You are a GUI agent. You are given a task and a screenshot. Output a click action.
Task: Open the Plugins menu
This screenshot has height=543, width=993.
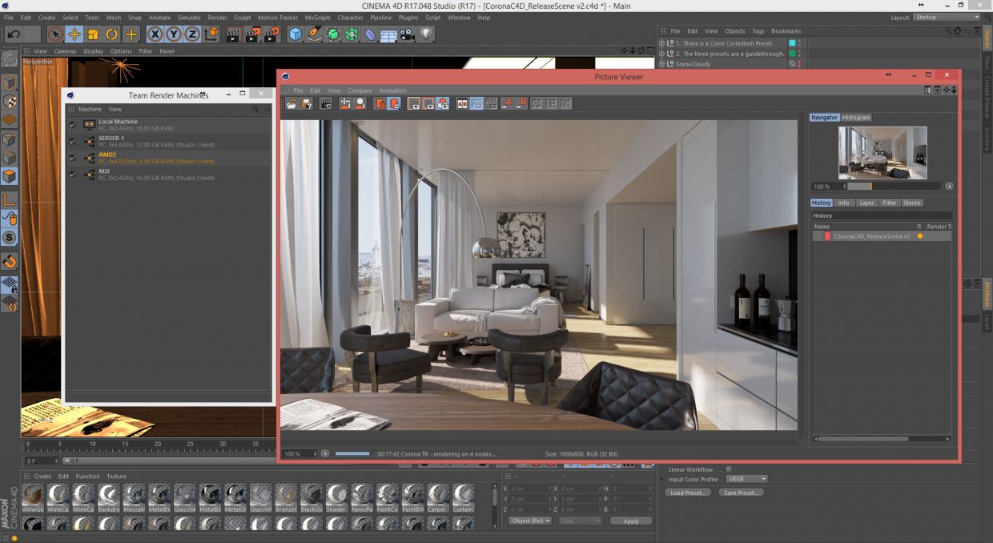click(408, 18)
